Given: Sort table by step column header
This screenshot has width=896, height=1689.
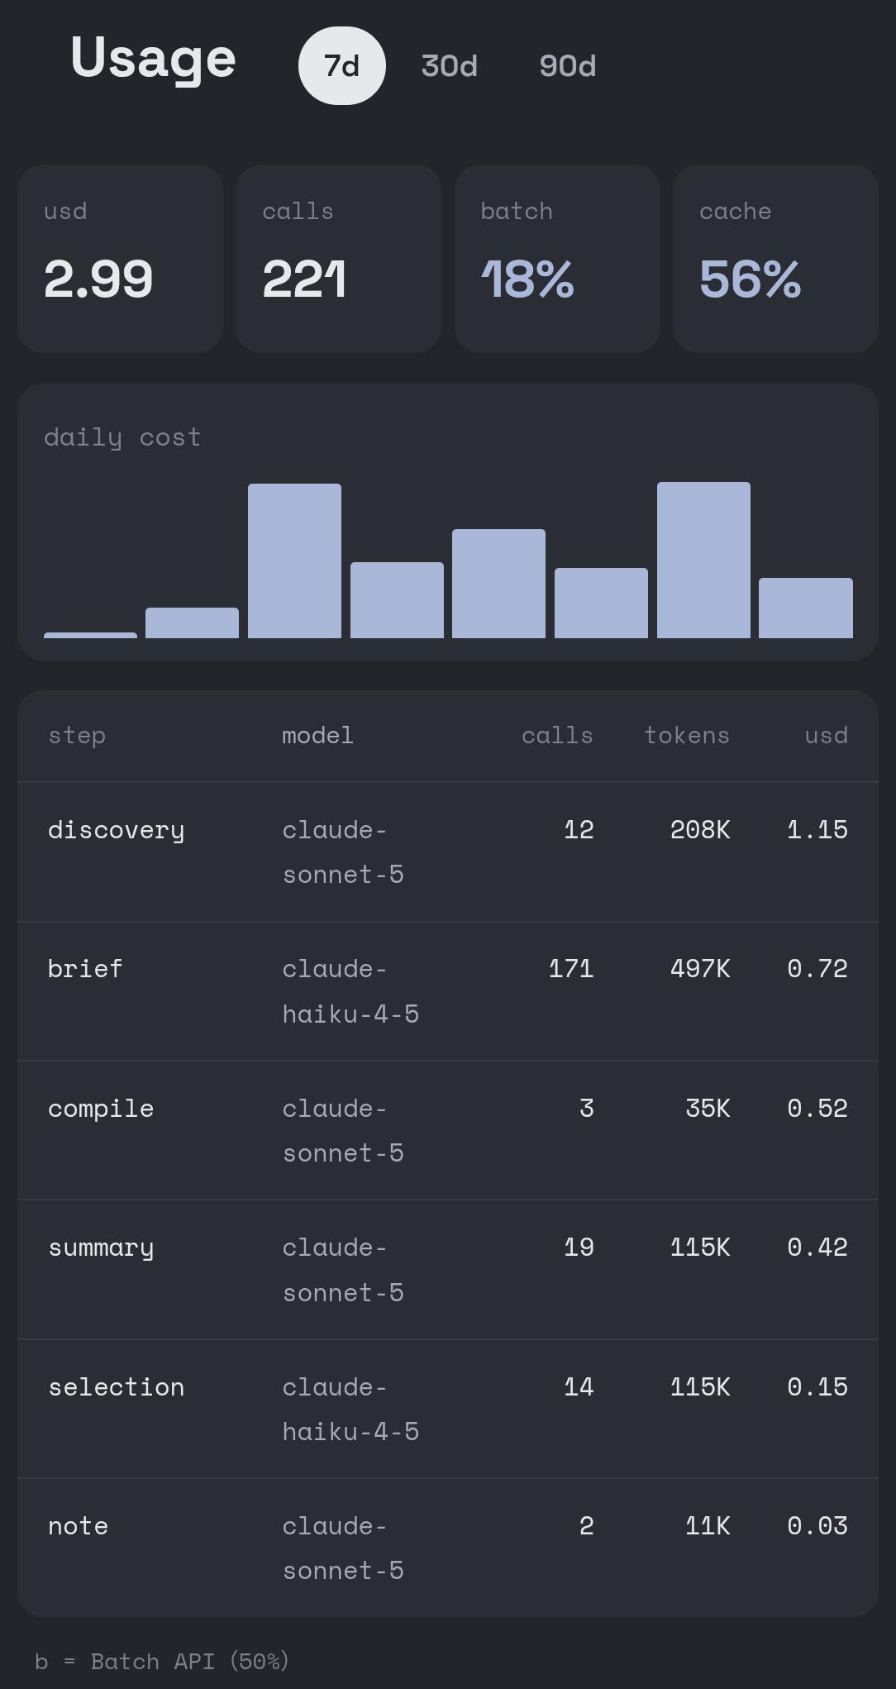Looking at the screenshot, I should [77, 735].
